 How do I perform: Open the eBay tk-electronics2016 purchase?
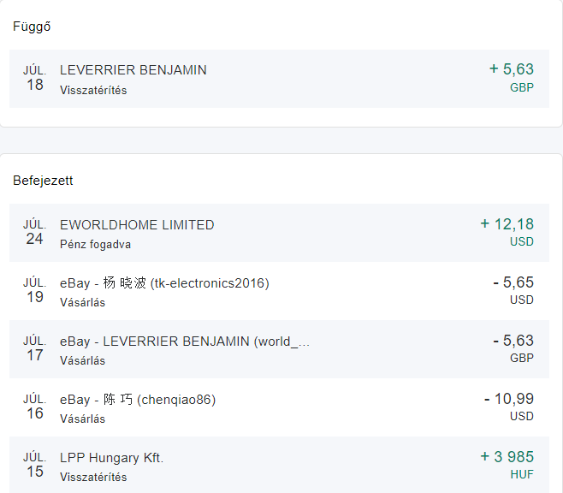(164, 283)
